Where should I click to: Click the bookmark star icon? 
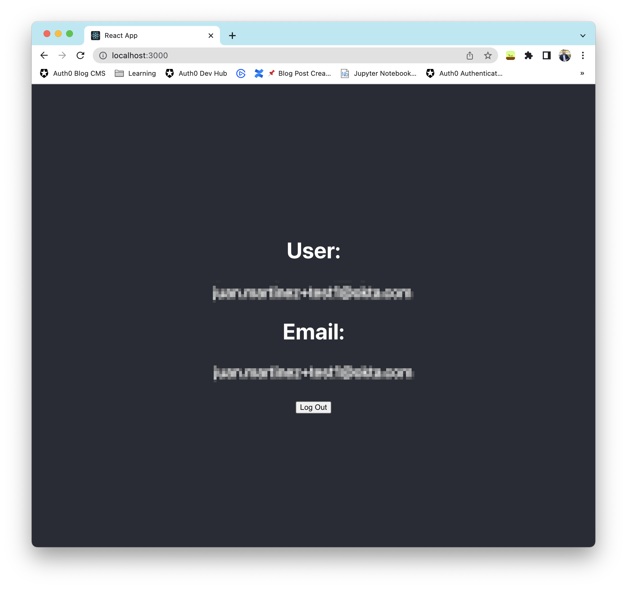487,55
